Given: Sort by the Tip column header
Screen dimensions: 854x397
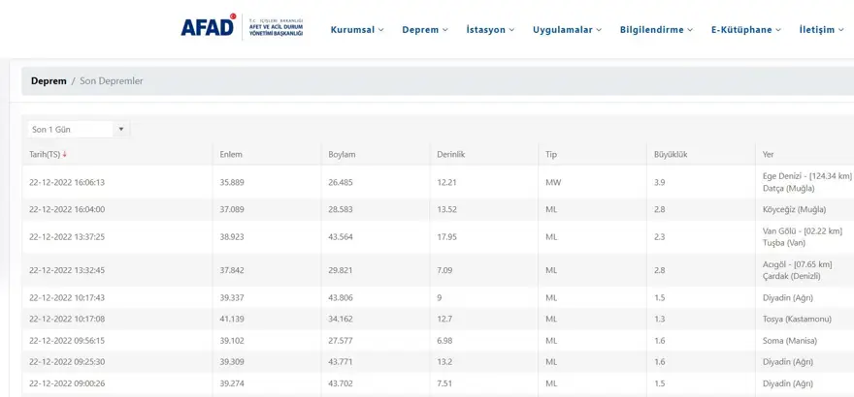Looking at the screenshot, I should [x=551, y=155].
